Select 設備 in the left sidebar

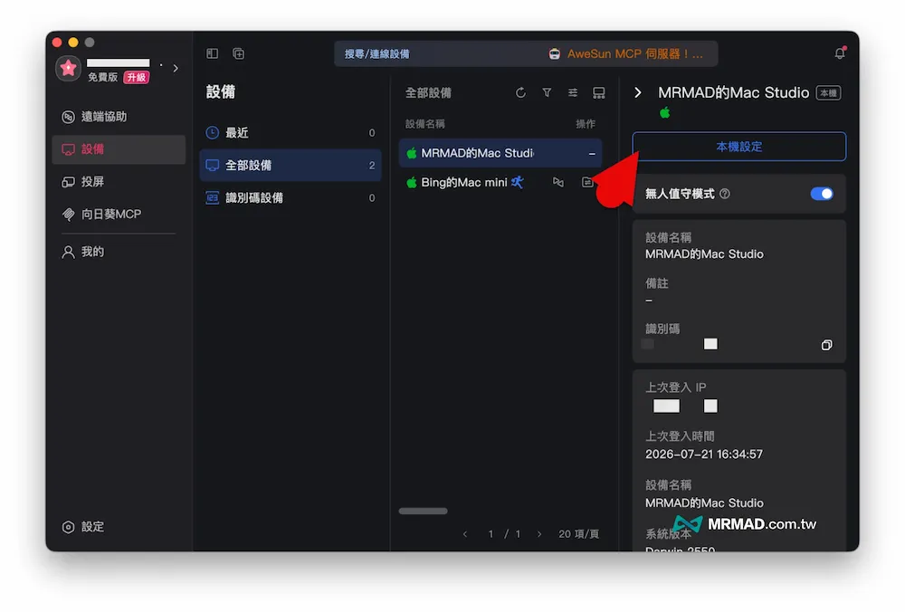(119, 149)
